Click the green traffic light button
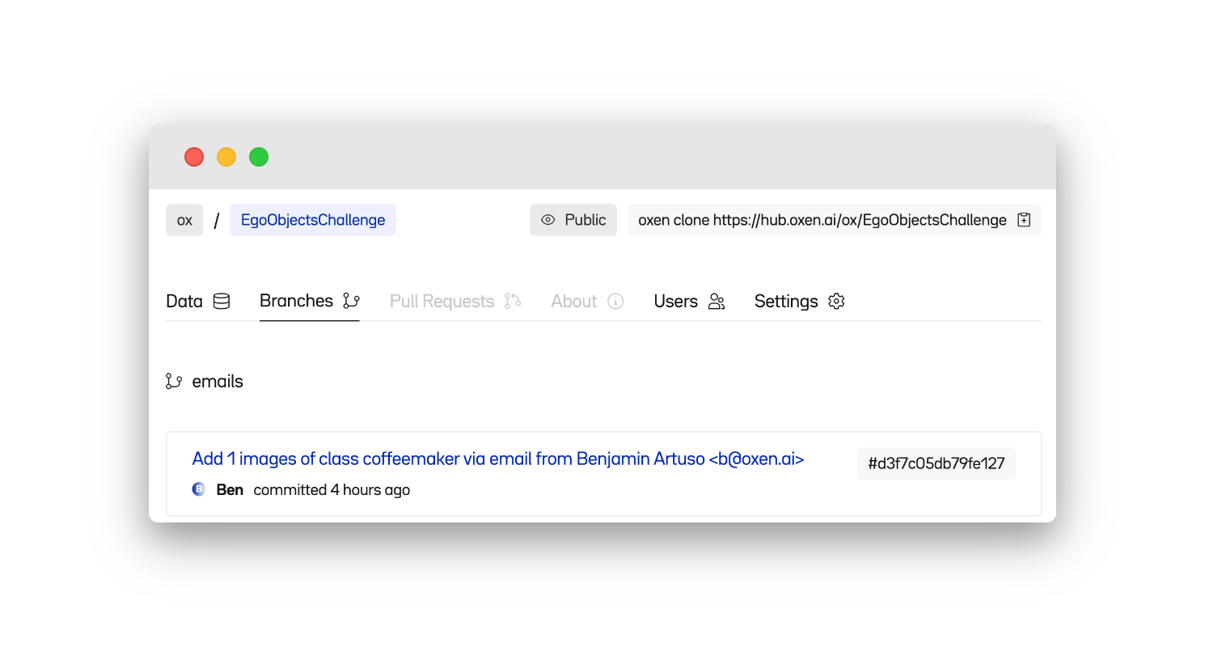The width and height of the screenshot is (1205, 647). pos(259,156)
